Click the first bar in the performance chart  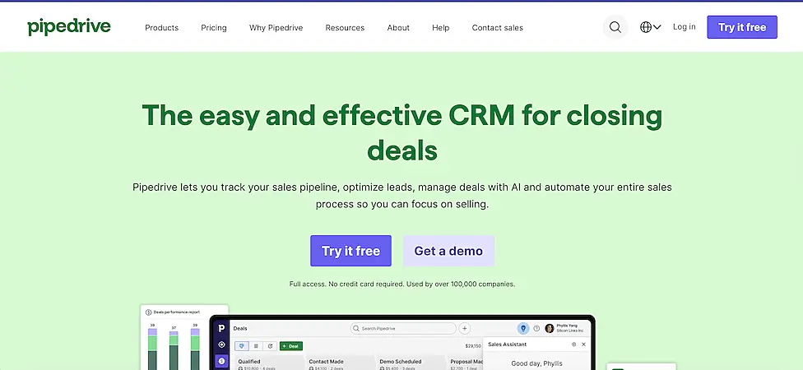pyautogui.click(x=152, y=349)
